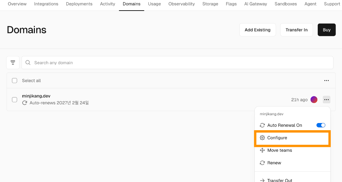This screenshot has height=182, width=342.
Task: Tick the minjikang.dev row checkbox
Action: (14, 100)
